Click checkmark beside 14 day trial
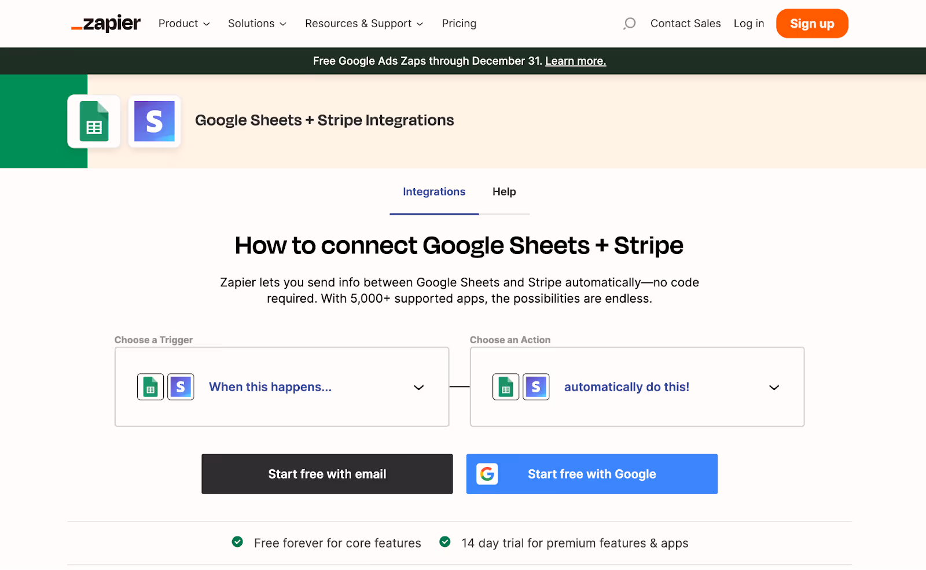This screenshot has height=570, width=926. click(445, 542)
